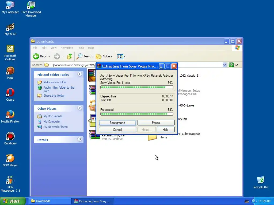The image size is (274, 205).
Task: Click the Start button
Action: (13, 201)
